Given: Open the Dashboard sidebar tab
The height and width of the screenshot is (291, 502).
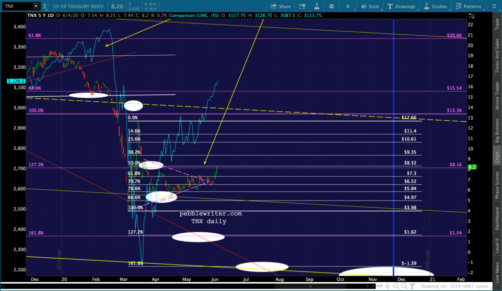Looking at the screenshot, I should (x=497, y=219).
